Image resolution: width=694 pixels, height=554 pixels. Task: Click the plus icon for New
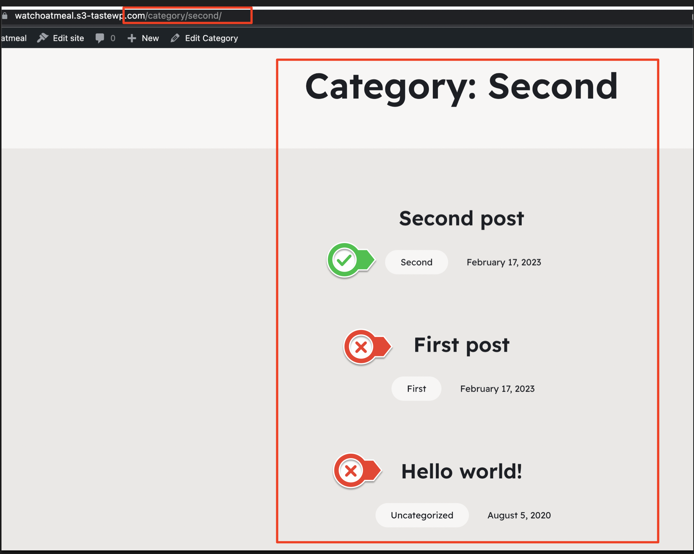[x=132, y=38]
